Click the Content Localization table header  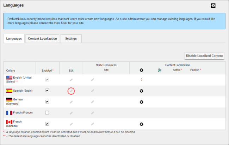178,65
